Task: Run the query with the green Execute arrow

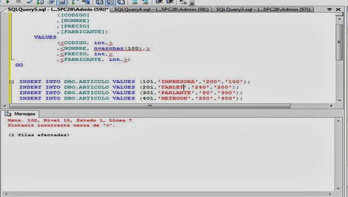Action: (x=7, y=2)
